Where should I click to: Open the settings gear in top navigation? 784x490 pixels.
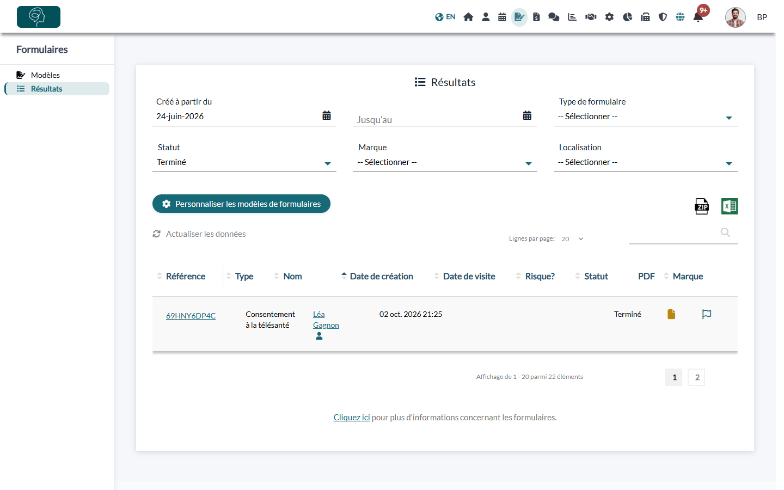pyautogui.click(x=609, y=17)
